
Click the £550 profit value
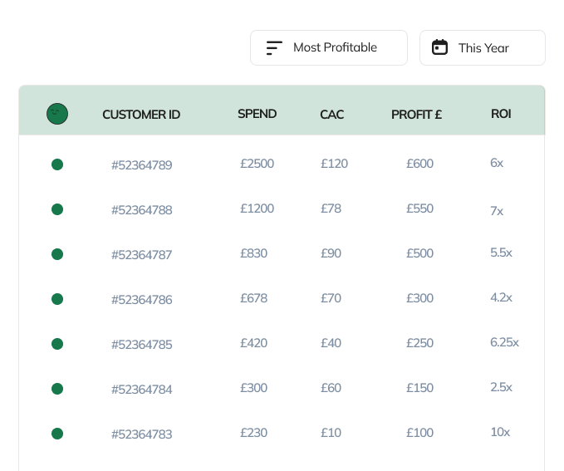click(419, 209)
